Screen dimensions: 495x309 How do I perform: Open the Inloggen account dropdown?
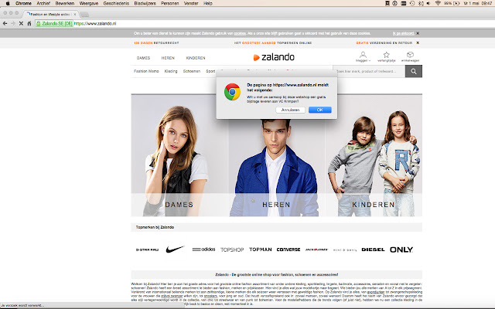point(363,57)
